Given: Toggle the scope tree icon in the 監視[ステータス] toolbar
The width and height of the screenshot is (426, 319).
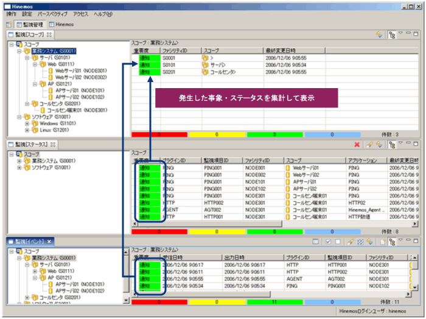Looking at the screenshot, I should tap(392, 145).
